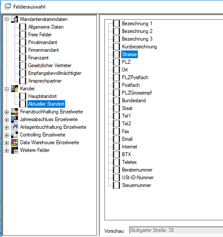Check the Strasse field checkbox
223x237 pixels.
point(116,54)
